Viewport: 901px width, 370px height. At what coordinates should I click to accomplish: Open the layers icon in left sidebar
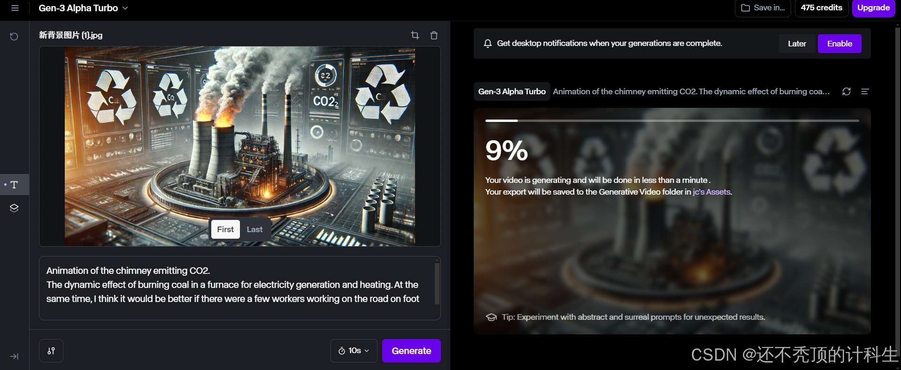14,208
